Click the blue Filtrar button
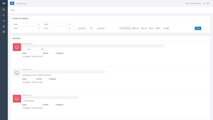 198,28
